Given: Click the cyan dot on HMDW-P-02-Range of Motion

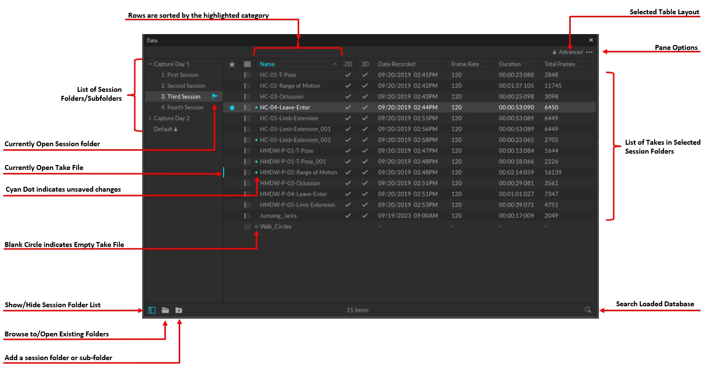Looking at the screenshot, I should coord(256,172).
